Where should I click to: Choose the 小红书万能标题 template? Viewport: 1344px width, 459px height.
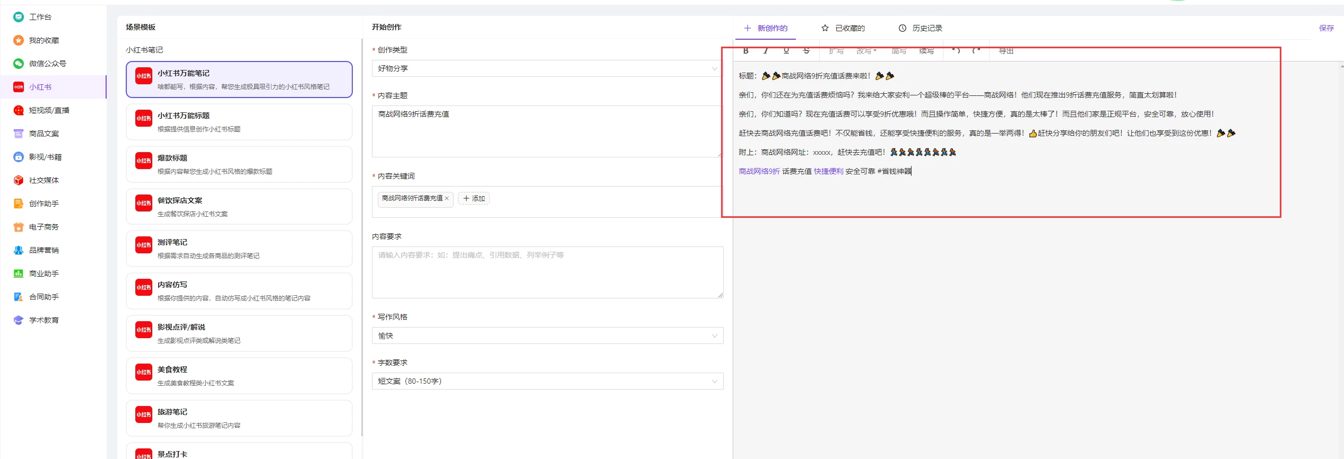click(x=239, y=122)
